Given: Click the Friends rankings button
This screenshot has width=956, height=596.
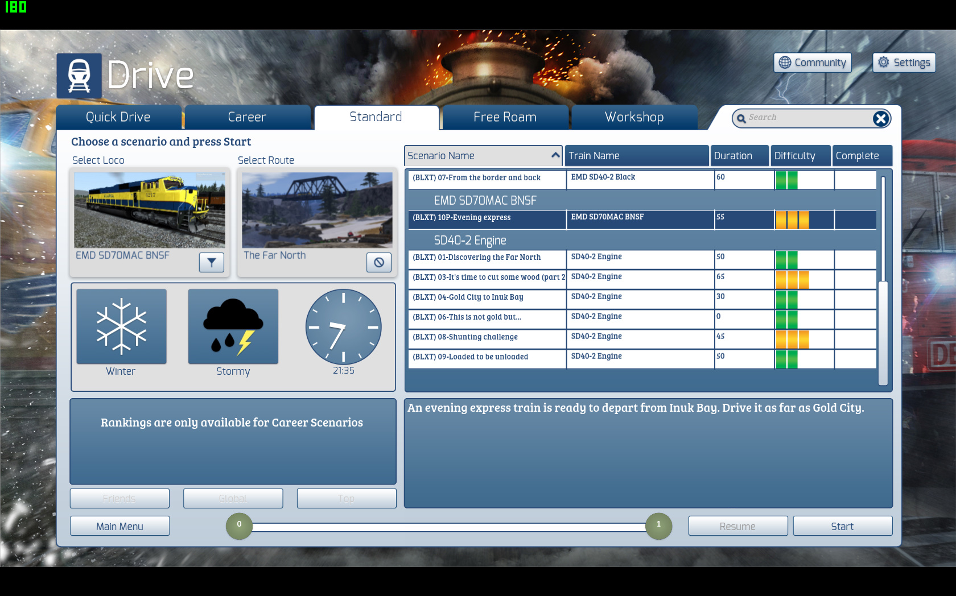Looking at the screenshot, I should (119, 498).
